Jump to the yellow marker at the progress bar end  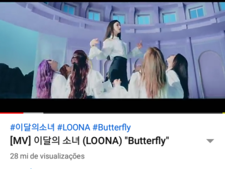[224, 113]
